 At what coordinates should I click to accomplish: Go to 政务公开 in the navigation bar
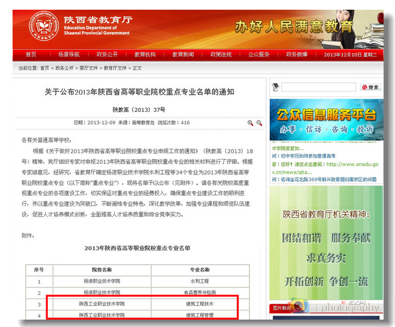point(107,55)
